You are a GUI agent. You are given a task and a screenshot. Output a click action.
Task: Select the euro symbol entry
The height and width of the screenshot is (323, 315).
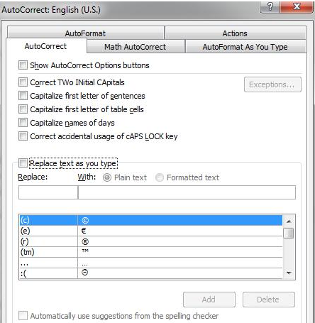tap(151, 231)
